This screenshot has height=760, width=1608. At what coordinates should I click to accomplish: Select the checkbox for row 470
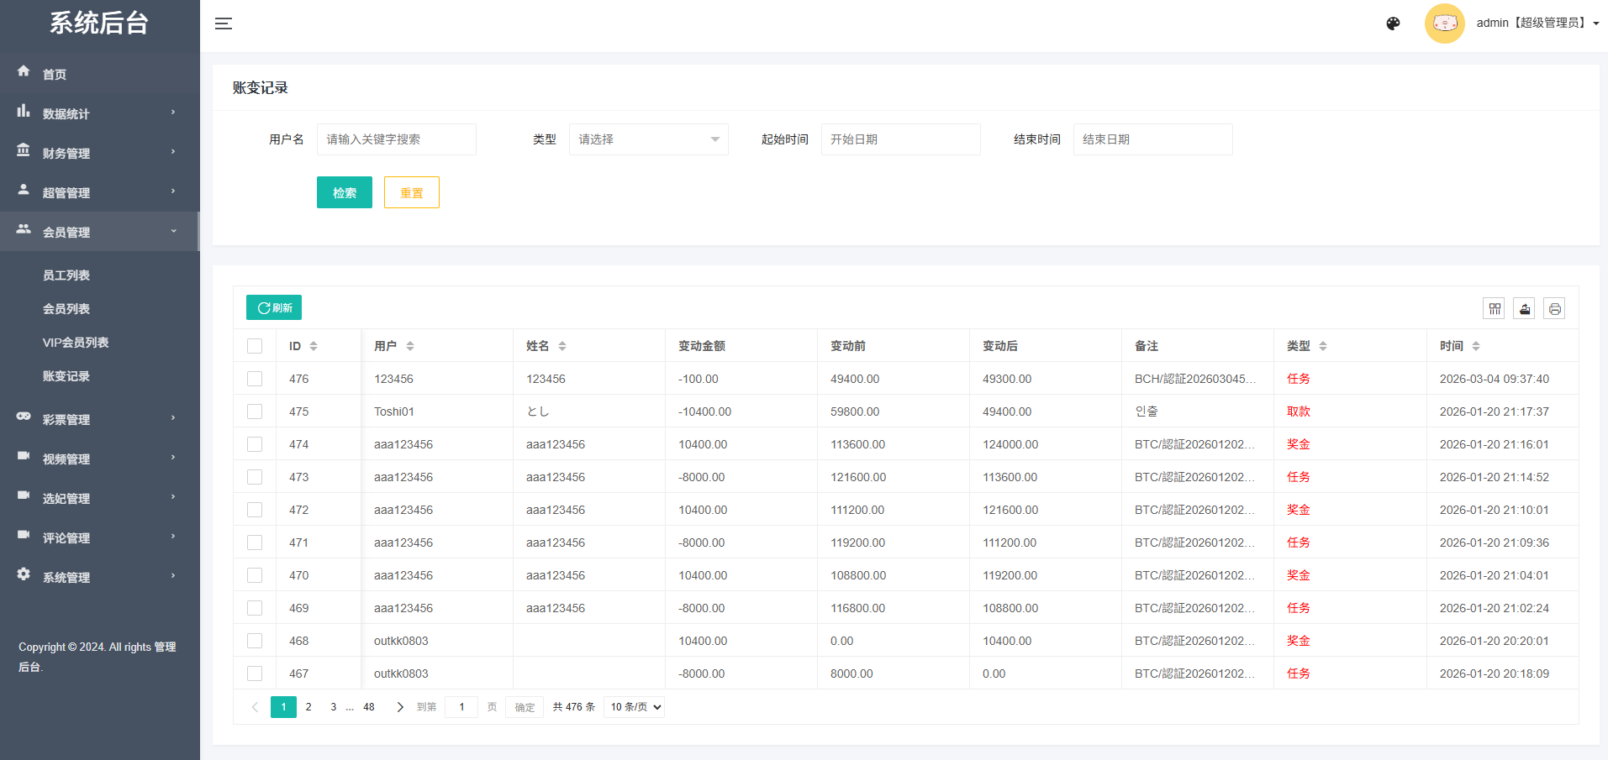pyautogui.click(x=255, y=575)
